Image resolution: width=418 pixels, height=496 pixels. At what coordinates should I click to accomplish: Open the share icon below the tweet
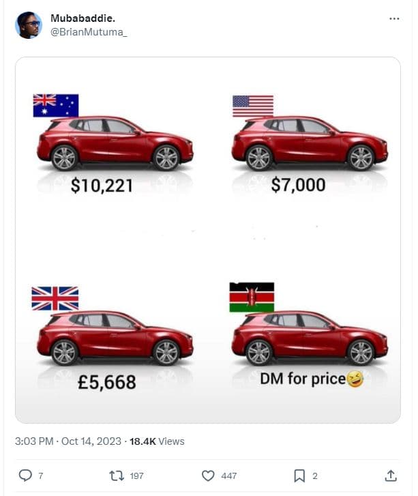pyautogui.click(x=391, y=476)
